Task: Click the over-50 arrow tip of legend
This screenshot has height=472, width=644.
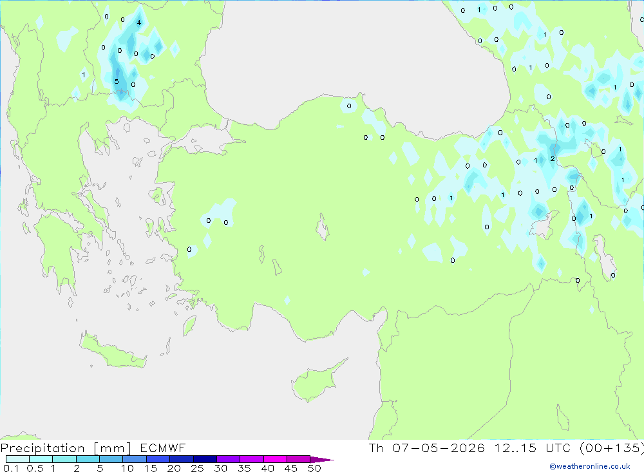Action: click(322, 459)
